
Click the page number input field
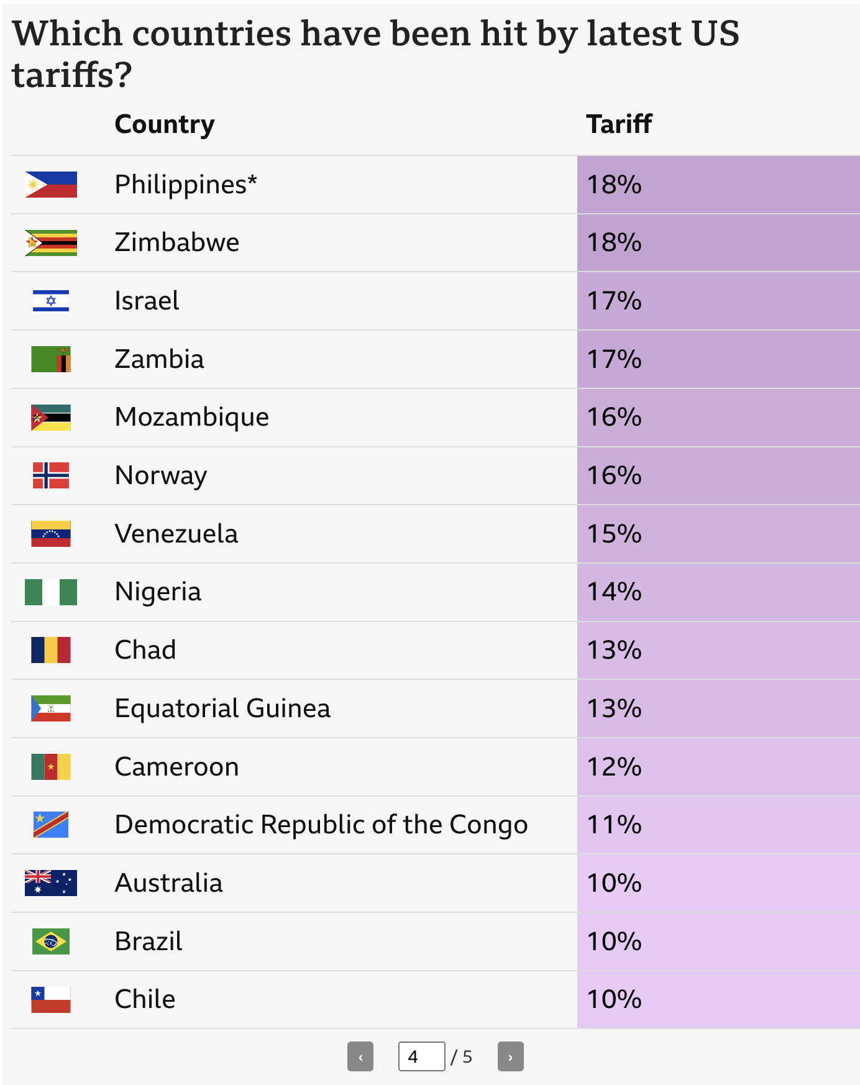(x=421, y=1056)
